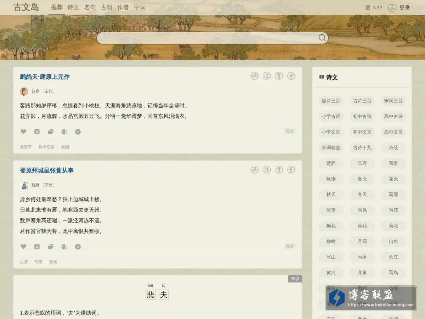Show pinyin (音) for 登原州城呈张蕡从事

[291, 169]
